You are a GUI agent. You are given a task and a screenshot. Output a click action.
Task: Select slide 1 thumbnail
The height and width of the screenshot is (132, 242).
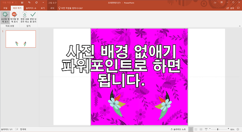tap(21, 39)
